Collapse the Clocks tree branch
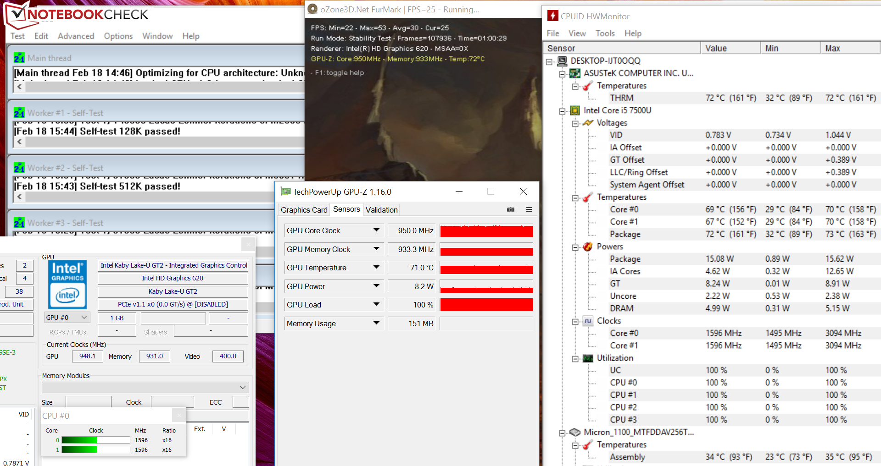Image resolution: width=881 pixels, height=466 pixels. tap(575, 321)
